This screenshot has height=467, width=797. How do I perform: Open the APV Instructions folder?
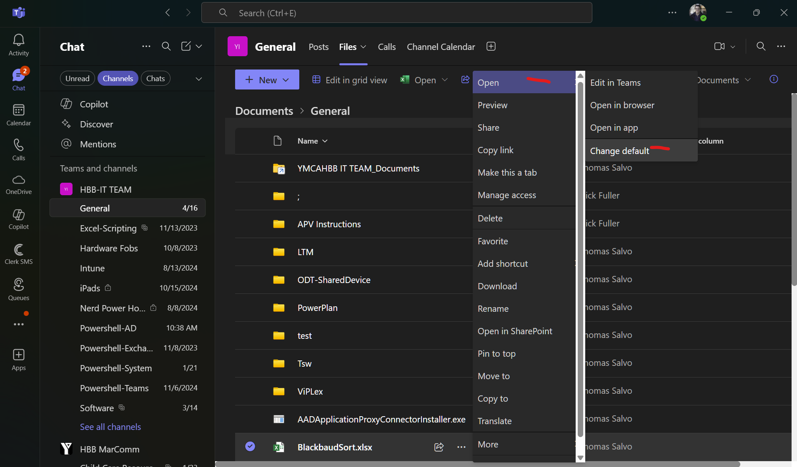(x=329, y=224)
